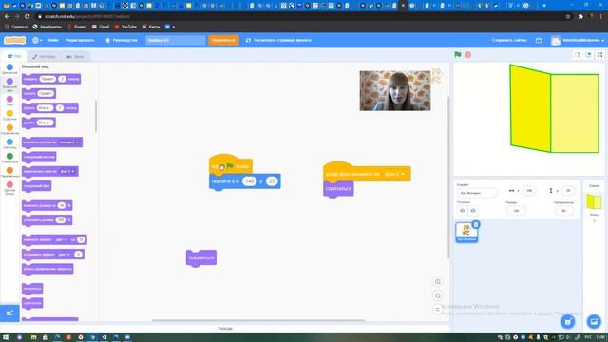
Task: Delete the cat sprite via trash icon
Action: 476,224
